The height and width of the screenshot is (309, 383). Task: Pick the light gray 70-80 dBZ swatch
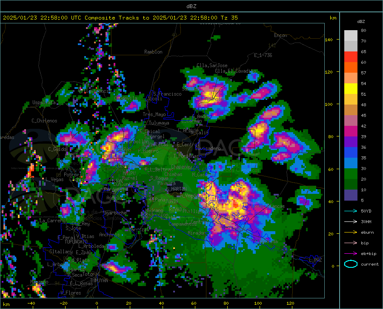tap(351, 36)
